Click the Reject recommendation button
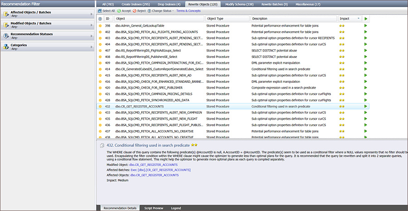This screenshot has height=211, width=408. [139, 11]
